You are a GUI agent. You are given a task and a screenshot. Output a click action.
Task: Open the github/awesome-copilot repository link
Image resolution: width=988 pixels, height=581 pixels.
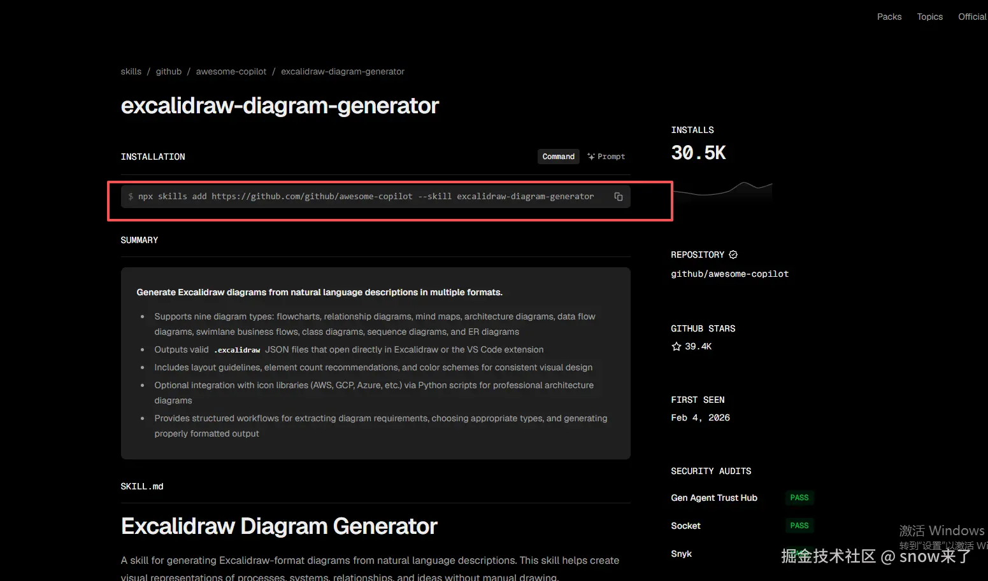pos(730,274)
